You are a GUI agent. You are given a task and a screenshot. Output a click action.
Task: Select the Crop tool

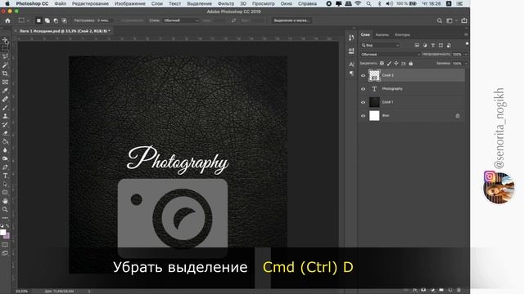(x=5, y=73)
